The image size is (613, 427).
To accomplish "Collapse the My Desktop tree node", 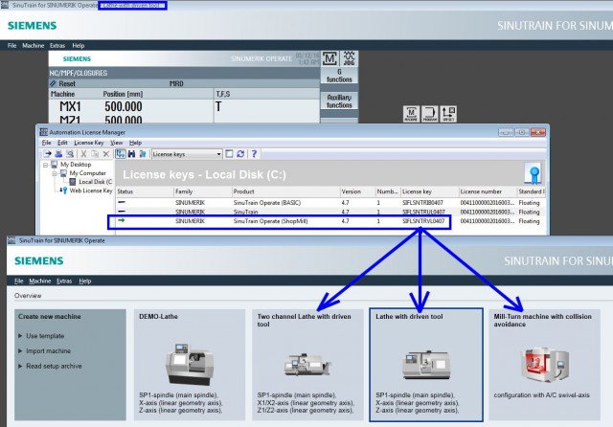I will click(x=46, y=165).
